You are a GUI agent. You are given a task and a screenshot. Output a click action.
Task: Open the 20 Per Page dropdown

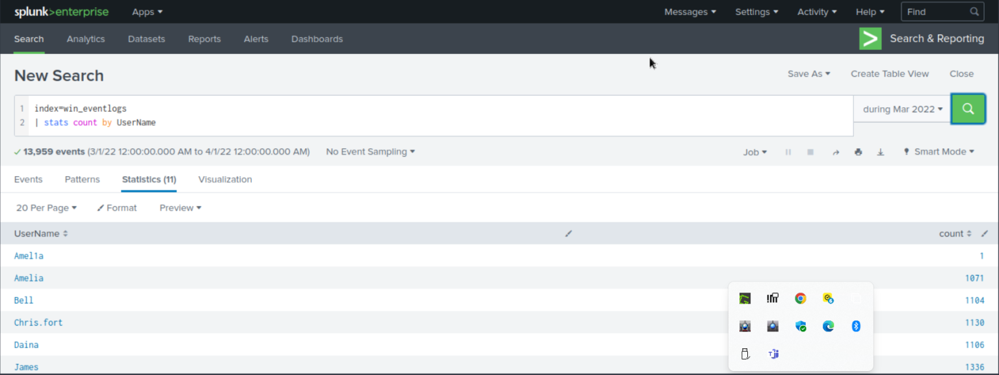tap(46, 207)
